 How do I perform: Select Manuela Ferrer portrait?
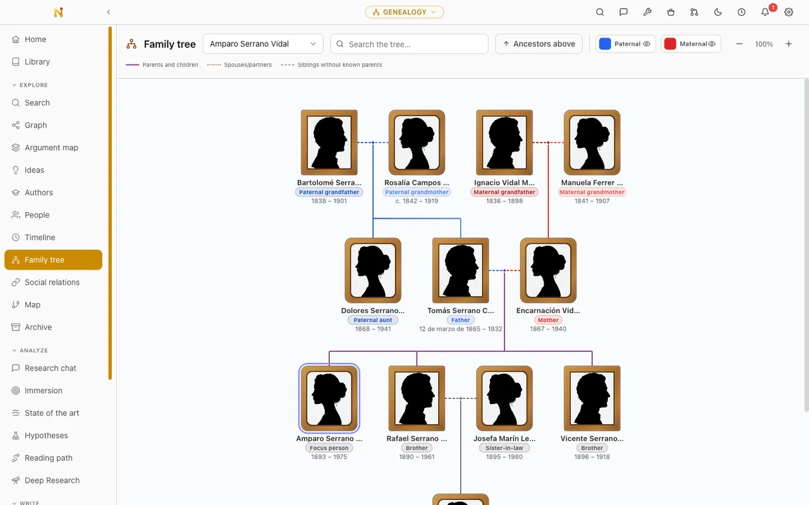(x=592, y=143)
